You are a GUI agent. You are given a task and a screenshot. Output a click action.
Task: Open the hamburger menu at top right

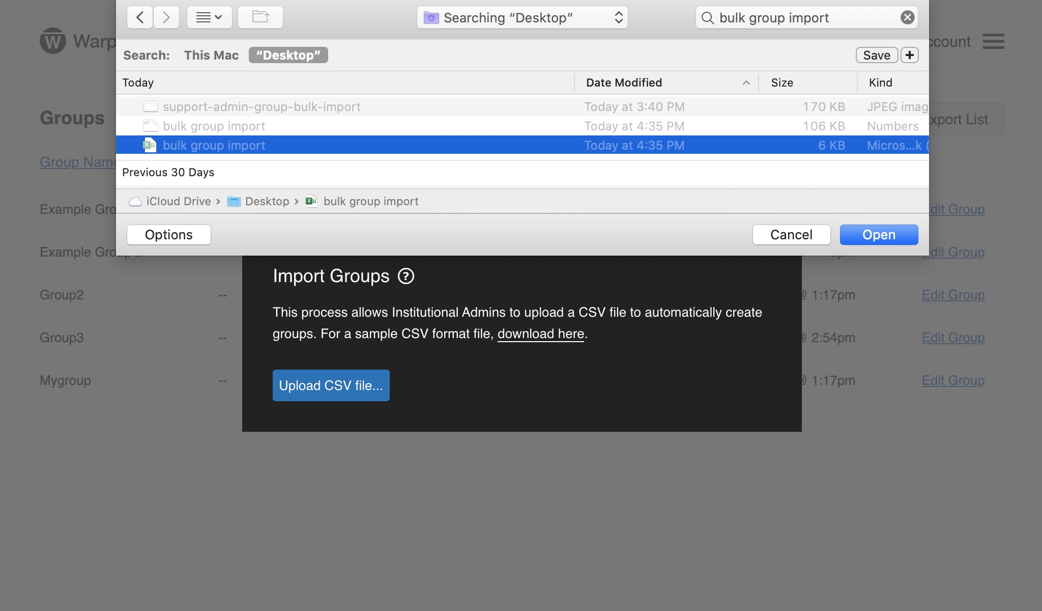993,41
